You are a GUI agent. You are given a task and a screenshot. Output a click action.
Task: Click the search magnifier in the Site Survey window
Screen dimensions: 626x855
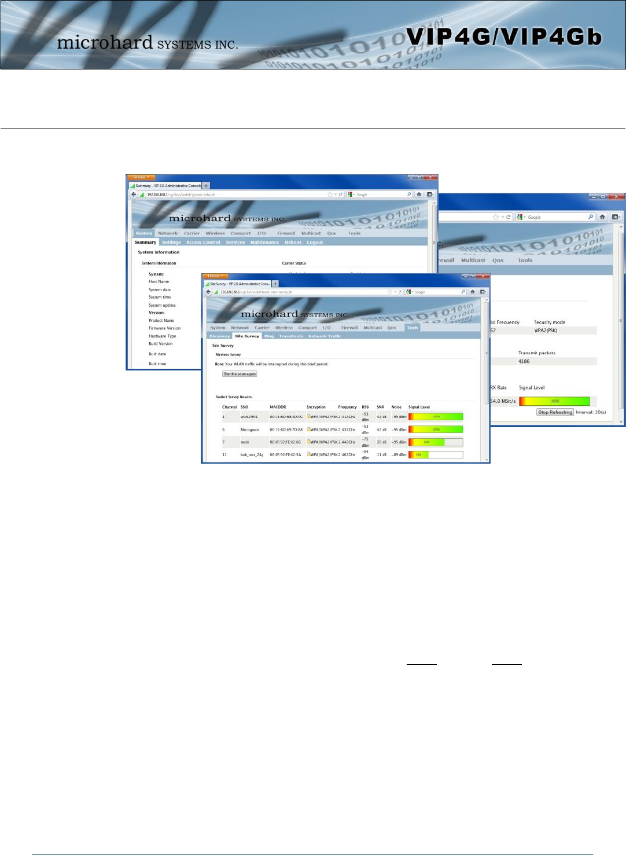tap(463, 292)
